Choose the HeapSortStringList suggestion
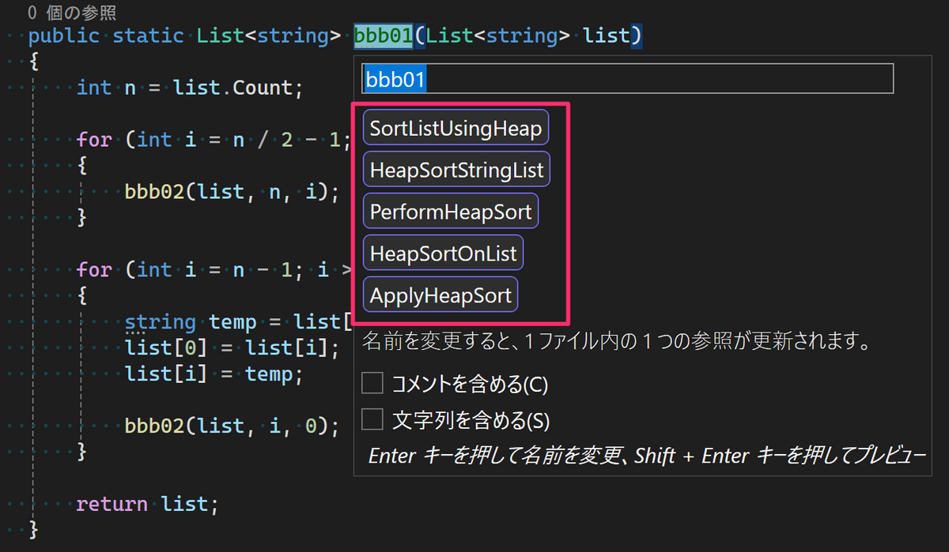Viewport: 949px width, 552px height. 456,170
